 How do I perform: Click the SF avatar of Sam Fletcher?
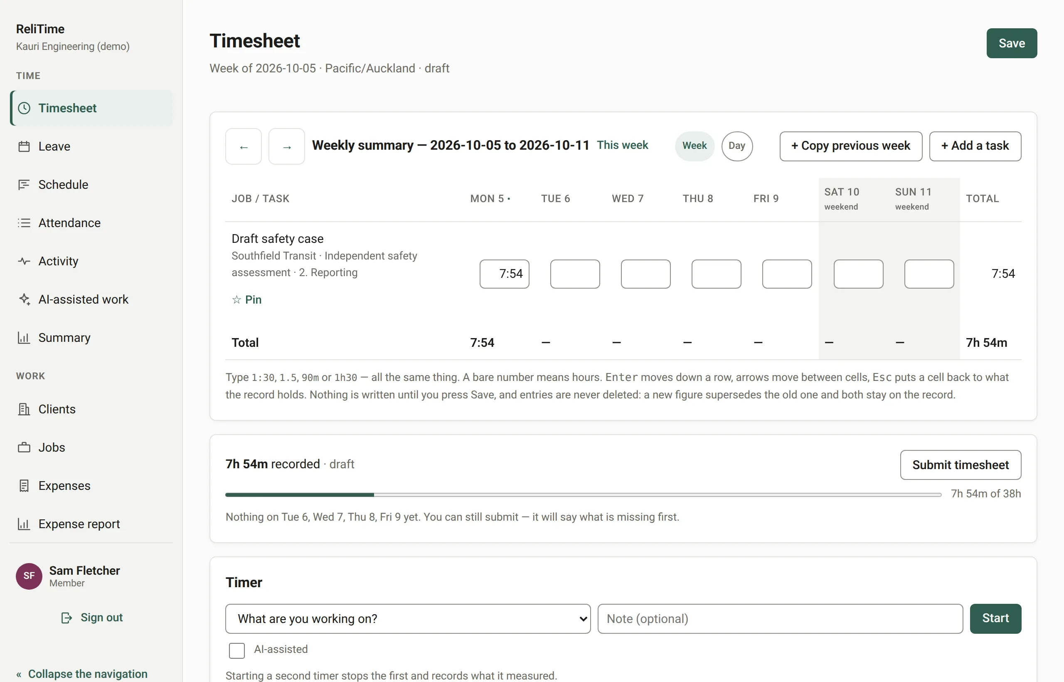(x=29, y=576)
